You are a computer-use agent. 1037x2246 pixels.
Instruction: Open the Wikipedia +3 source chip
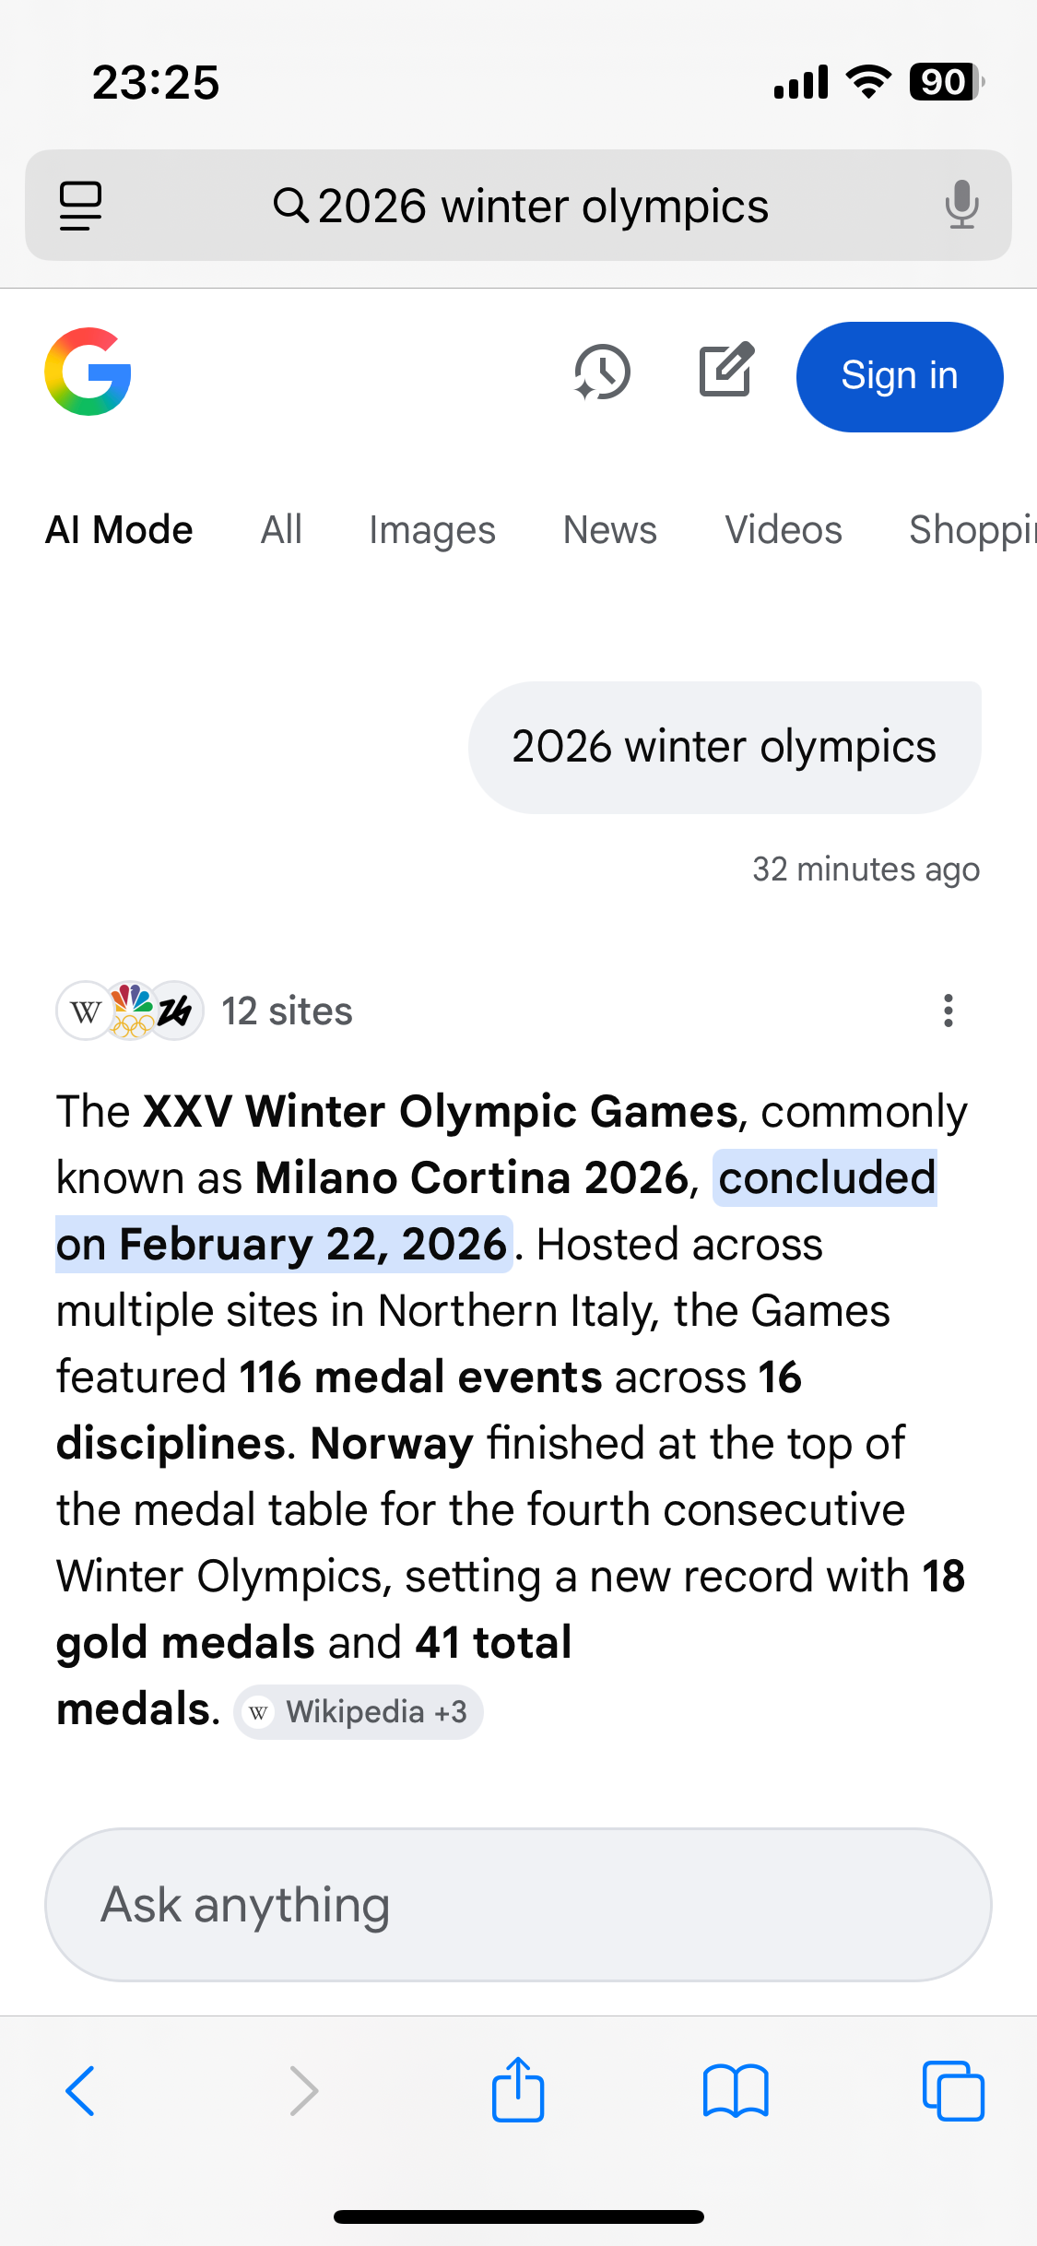(x=359, y=1712)
